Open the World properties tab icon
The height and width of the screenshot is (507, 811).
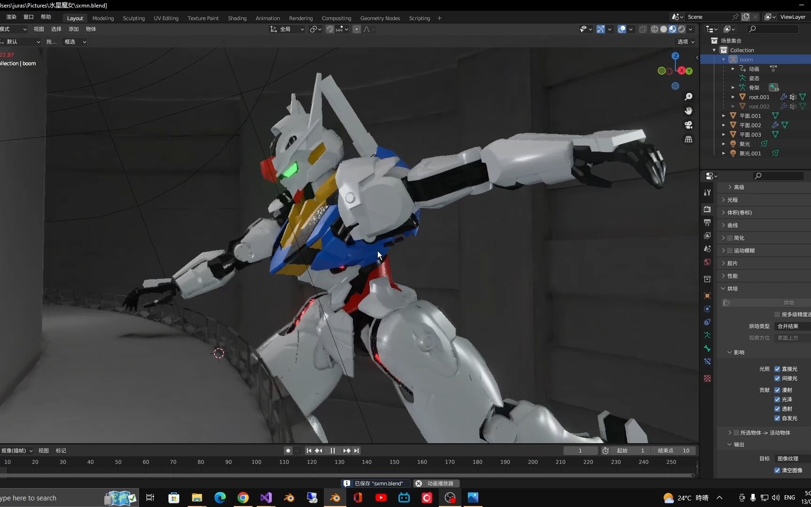[x=707, y=262]
